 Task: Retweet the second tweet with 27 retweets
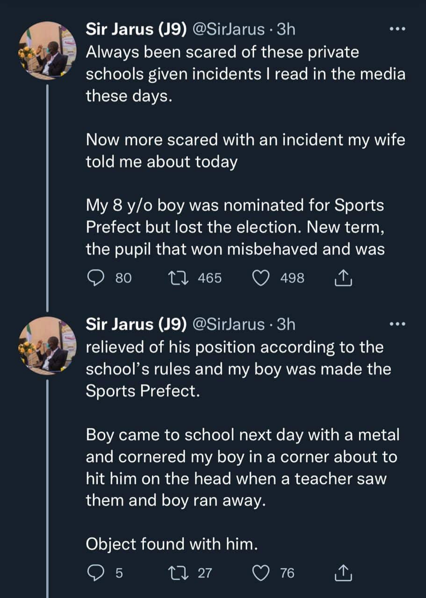coord(178,573)
